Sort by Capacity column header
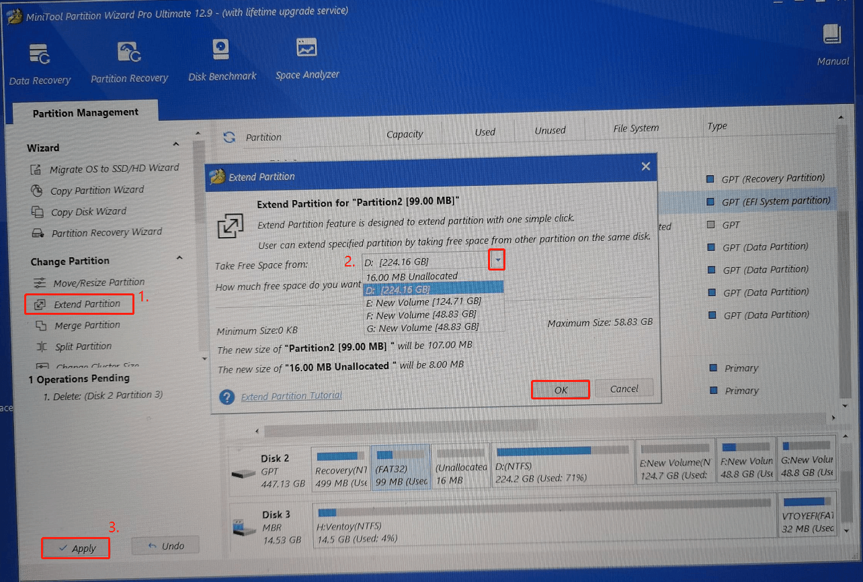Screen dimensions: 863x582 pos(405,134)
